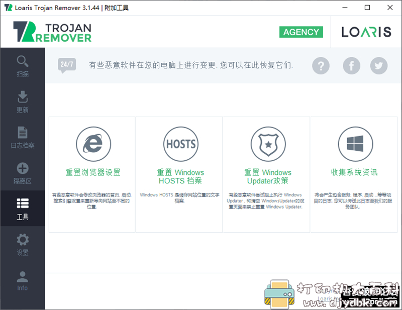The width and height of the screenshot is (402, 310).
Task: Select the Tools (工具) sidebar tab
Action: 23,209
